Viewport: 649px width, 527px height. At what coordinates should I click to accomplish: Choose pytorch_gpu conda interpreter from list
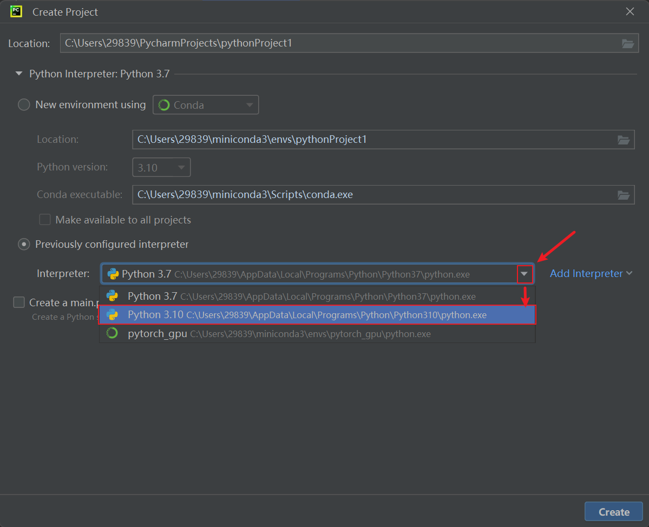(x=317, y=333)
